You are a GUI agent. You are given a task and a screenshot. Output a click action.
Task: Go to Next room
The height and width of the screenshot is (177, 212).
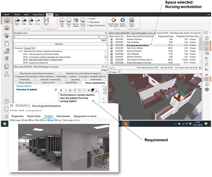[x=22, y=111]
